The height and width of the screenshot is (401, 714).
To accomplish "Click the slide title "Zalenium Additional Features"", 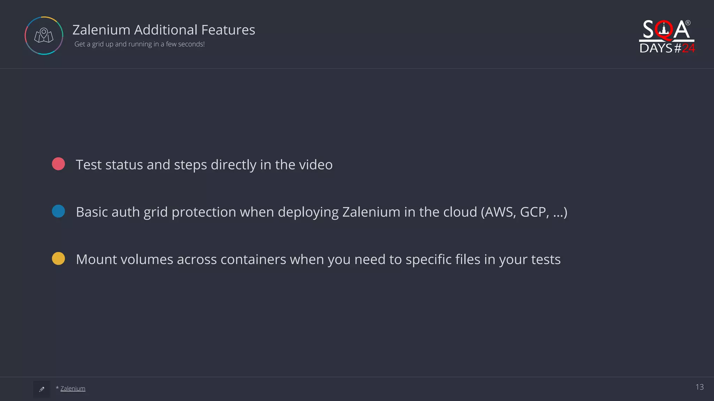I will click(164, 30).
